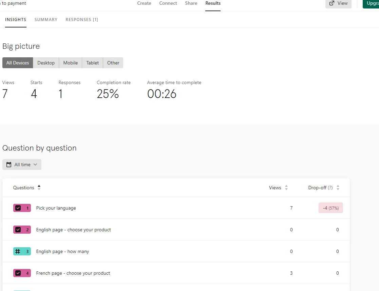Click the external-link icon on View
Image resolution: width=379 pixels, height=291 pixels.
click(x=332, y=3)
